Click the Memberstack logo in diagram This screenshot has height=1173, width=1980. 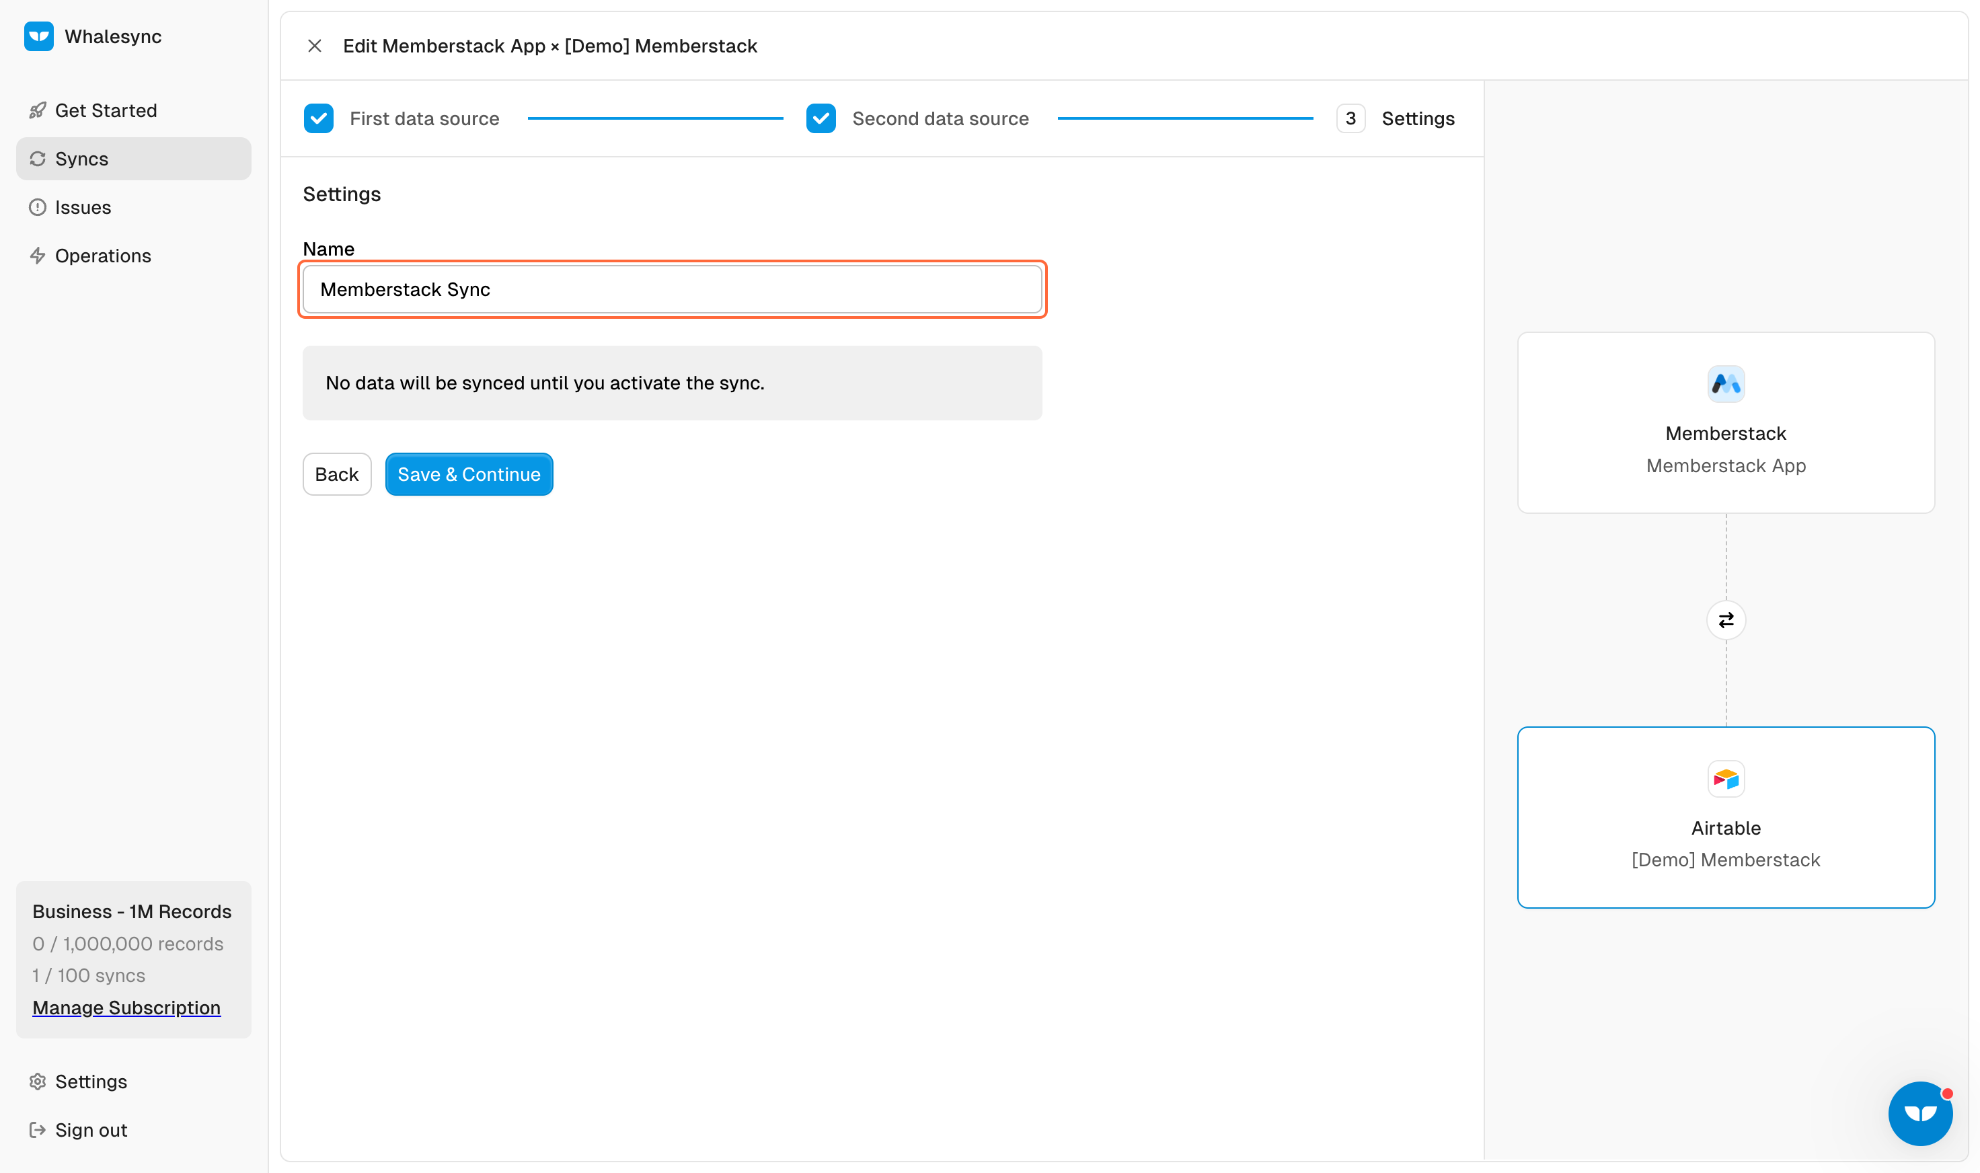pos(1726,384)
